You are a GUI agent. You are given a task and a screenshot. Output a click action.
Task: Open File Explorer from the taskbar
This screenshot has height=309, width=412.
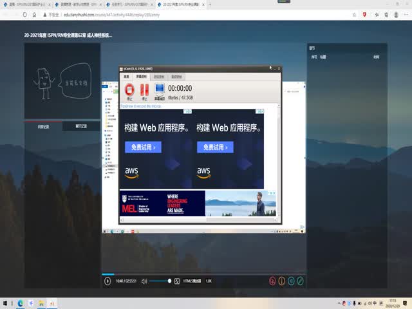click(x=41, y=303)
